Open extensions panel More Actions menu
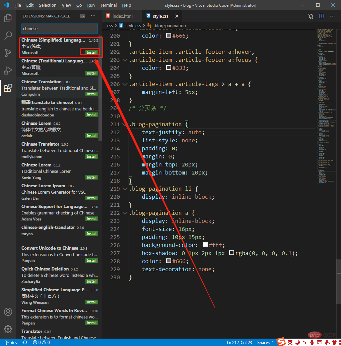 coord(93,16)
